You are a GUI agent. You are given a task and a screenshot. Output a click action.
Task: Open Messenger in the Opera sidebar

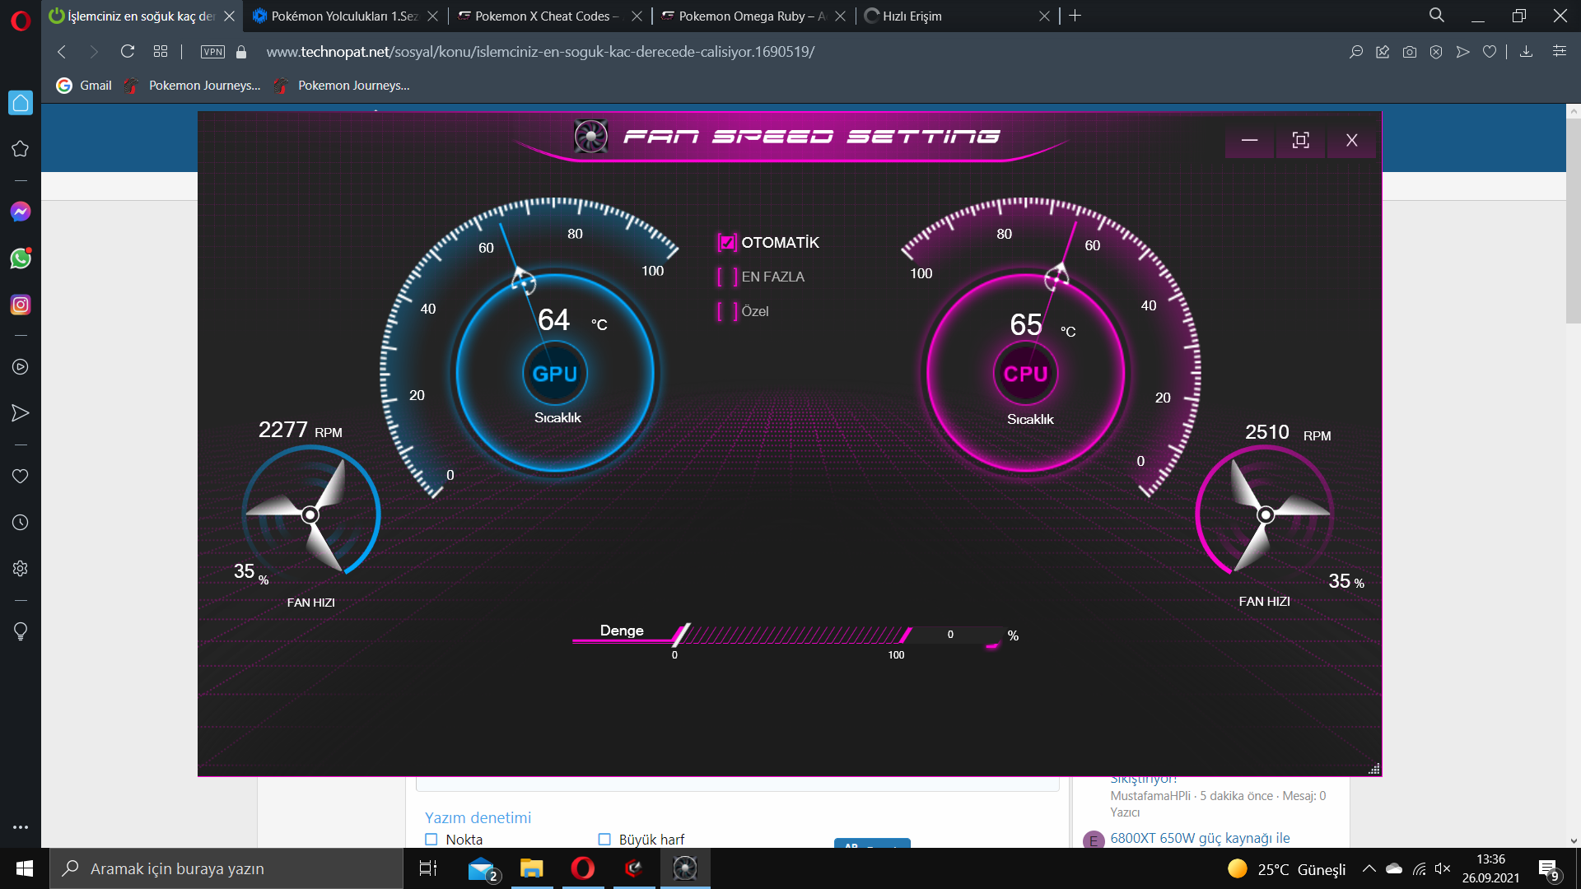point(21,212)
